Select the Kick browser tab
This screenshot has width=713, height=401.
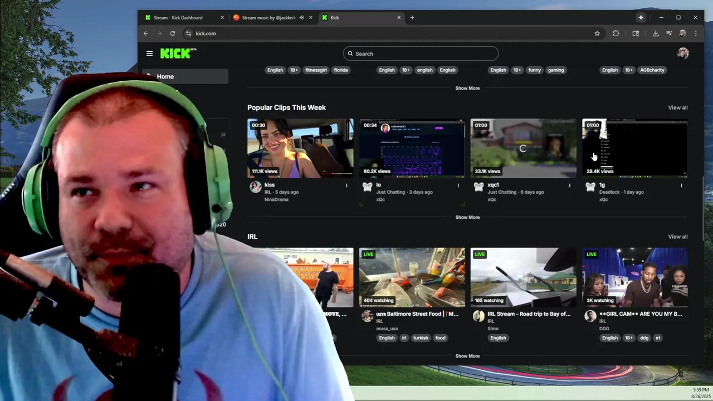[361, 17]
